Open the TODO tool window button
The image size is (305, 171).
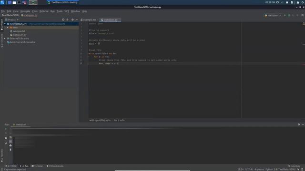[x=11, y=166]
